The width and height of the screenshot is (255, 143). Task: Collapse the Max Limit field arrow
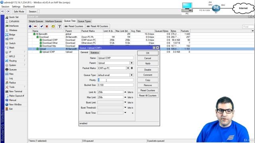pyautogui.click(x=125, y=97)
